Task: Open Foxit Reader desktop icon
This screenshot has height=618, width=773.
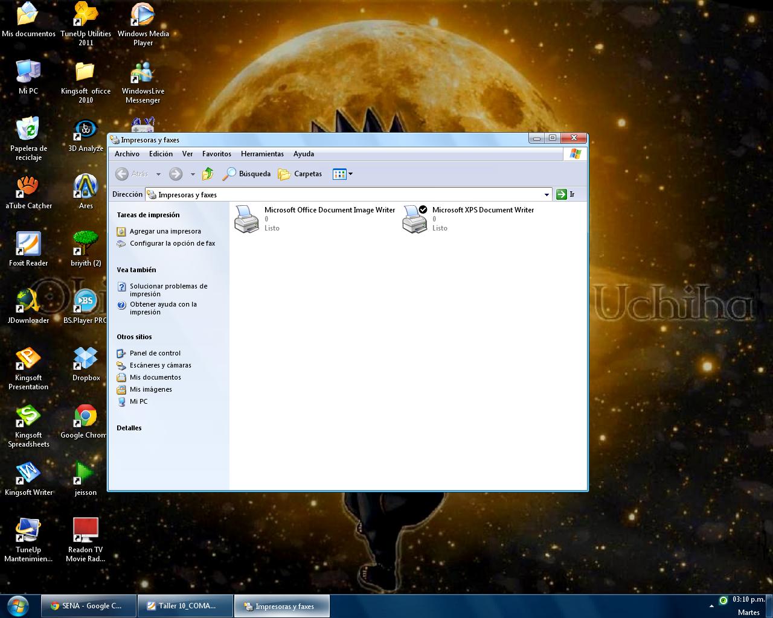Action: click(28, 244)
